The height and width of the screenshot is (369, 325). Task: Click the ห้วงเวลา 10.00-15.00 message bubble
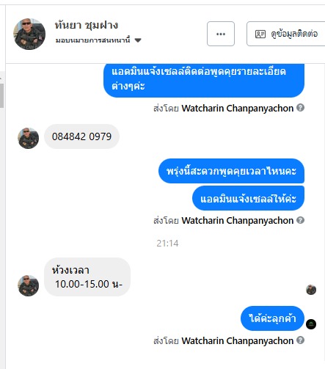click(x=87, y=277)
